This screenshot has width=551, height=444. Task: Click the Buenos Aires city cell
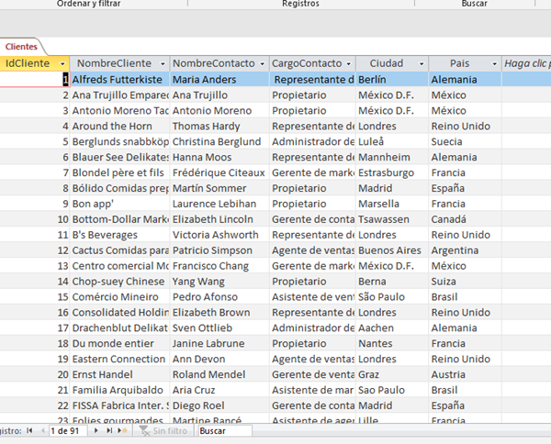[392, 250]
